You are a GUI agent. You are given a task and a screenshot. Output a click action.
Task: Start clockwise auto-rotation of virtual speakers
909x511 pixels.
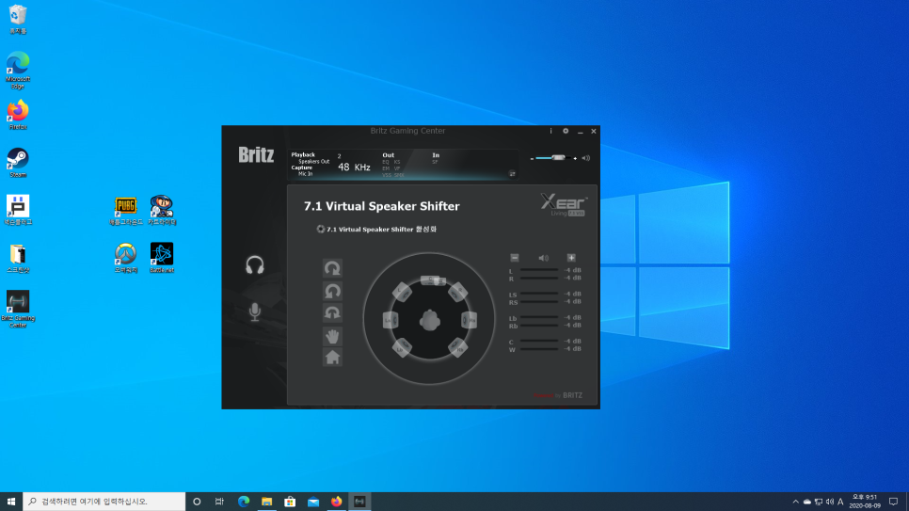pos(332,268)
